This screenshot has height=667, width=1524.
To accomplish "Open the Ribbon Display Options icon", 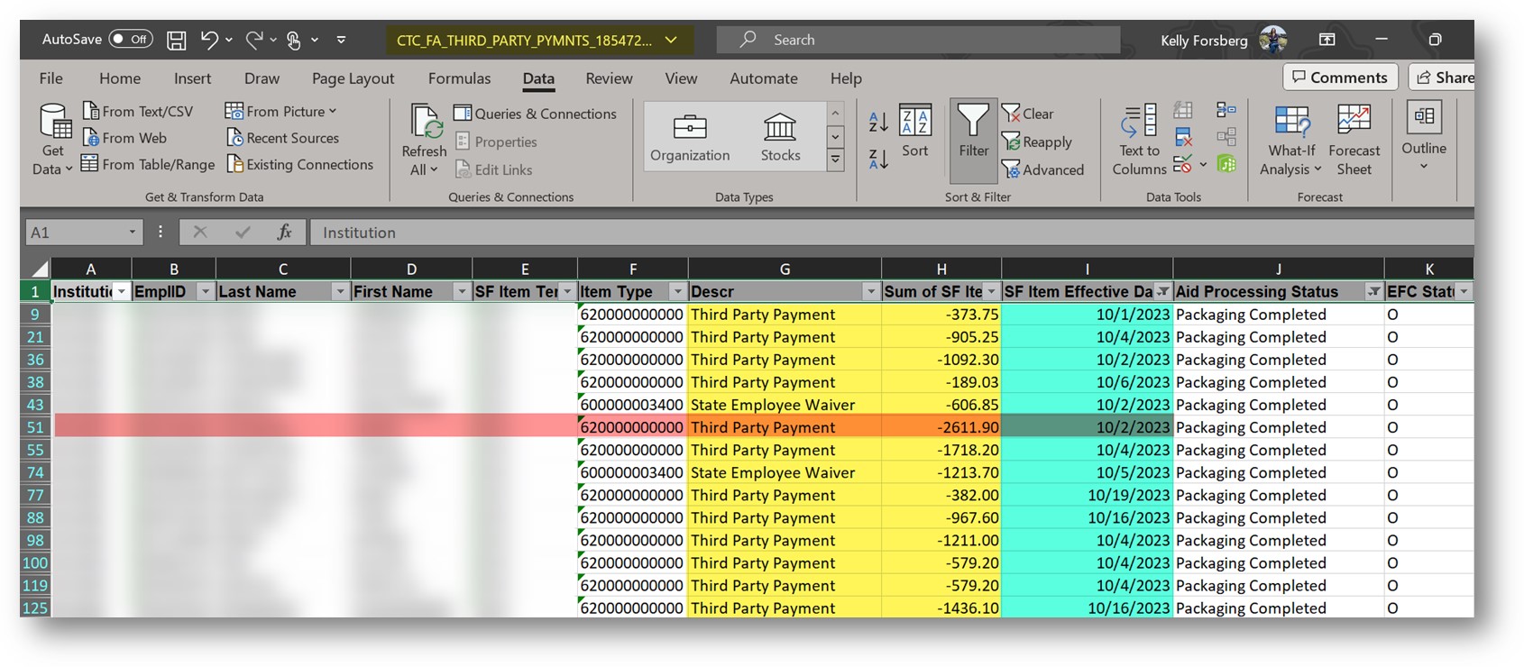I will coord(1327,40).
